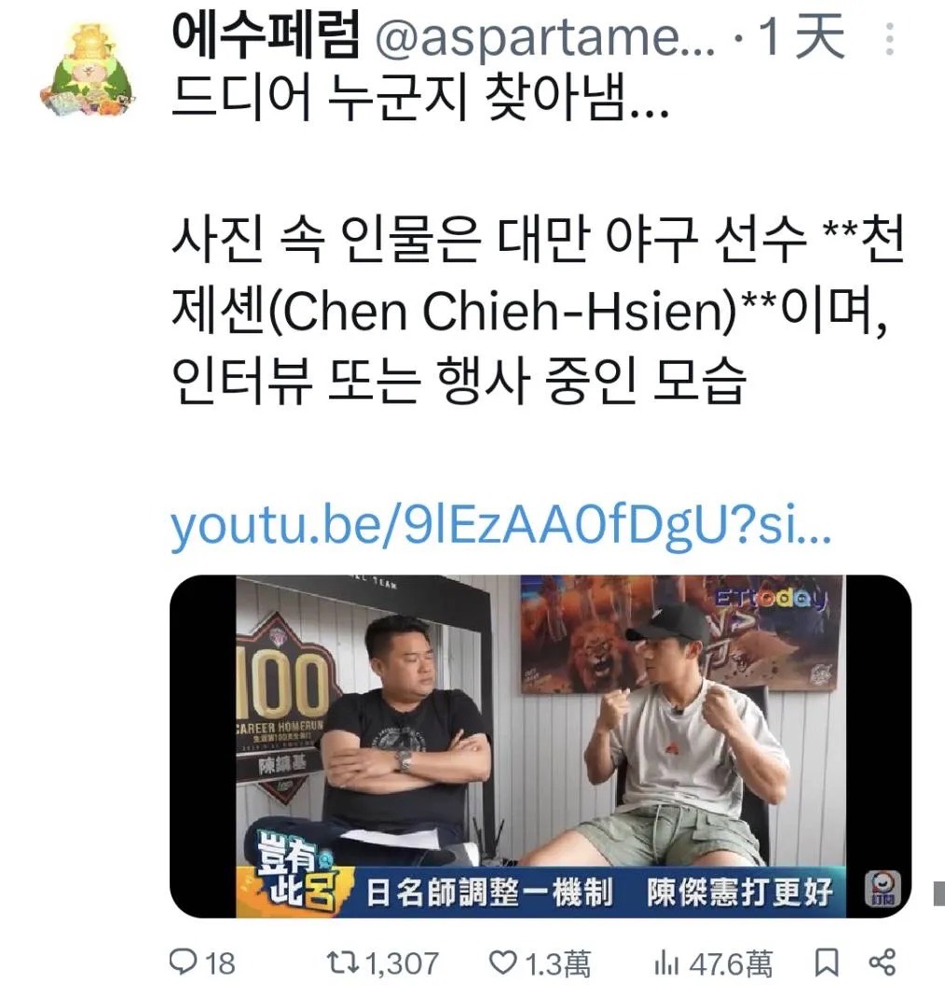Open the poster's avatar picture
This screenshot has width=945, height=985.
pos(89,70)
